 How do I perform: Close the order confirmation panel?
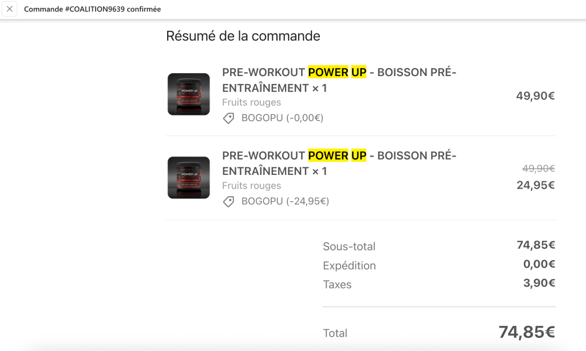[x=10, y=9]
